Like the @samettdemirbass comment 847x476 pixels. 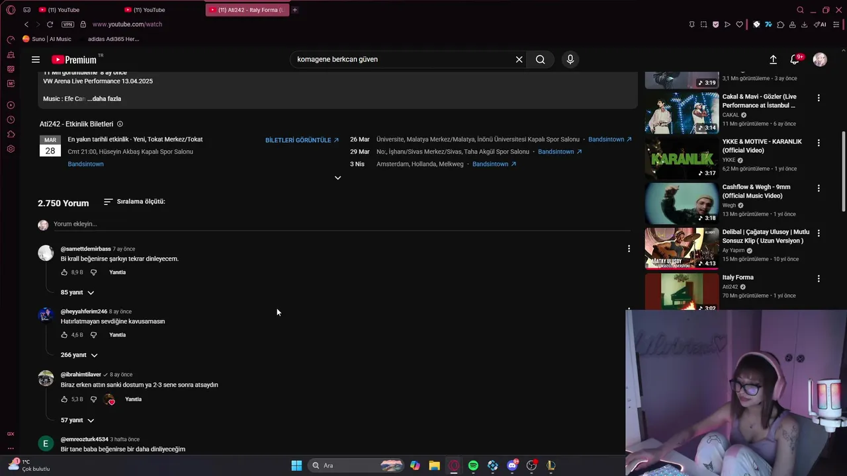pyautogui.click(x=64, y=272)
